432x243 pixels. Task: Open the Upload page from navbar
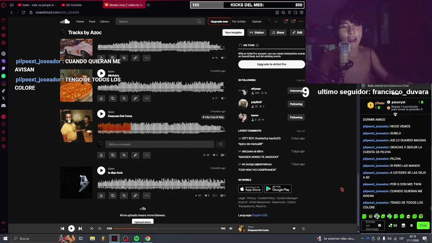(x=256, y=22)
